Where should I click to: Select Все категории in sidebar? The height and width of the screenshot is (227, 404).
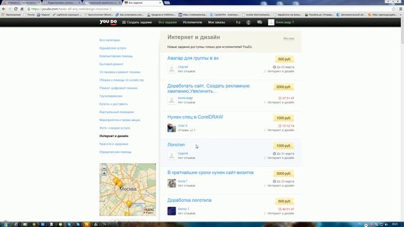pyautogui.click(x=110, y=40)
